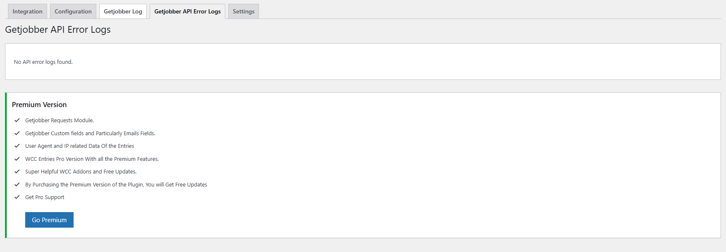Switch to the Configuration tab
The image size is (726, 252).
tap(73, 11)
